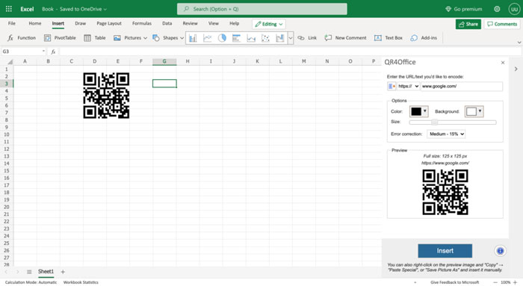Click the Share button
This screenshot has width=523, height=286.
click(x=468, y=24)
